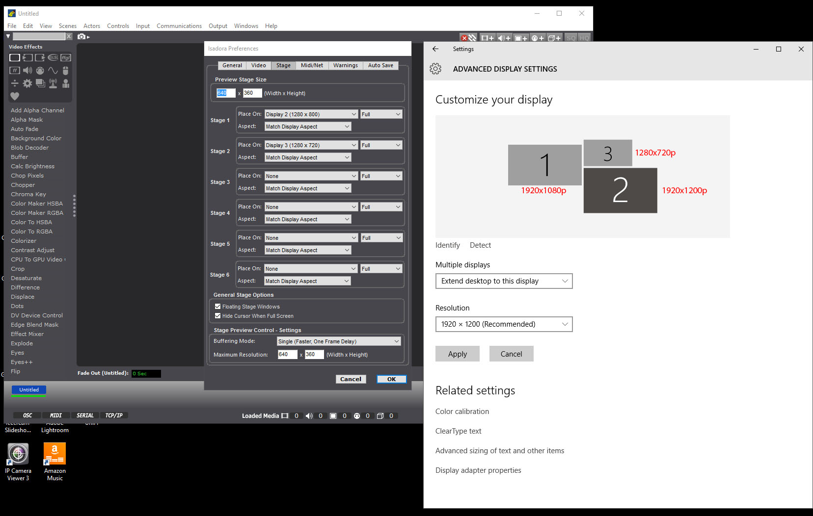
Task: Open the Resolution dropdown in Settings
Action: point(504,324)
